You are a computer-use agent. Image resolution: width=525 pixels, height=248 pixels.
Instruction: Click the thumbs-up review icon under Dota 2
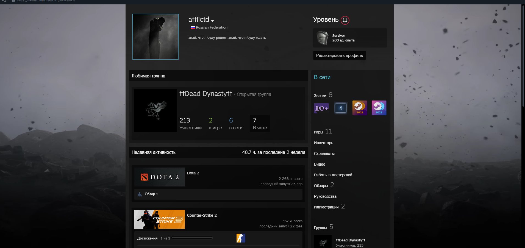[140, 194]
